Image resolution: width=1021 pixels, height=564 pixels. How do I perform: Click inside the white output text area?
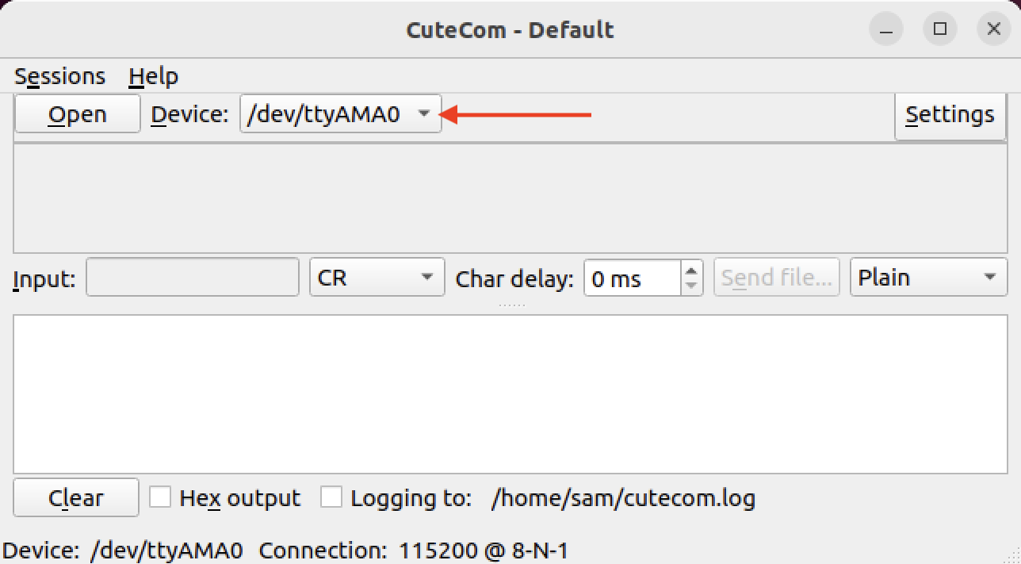click(510, 394)
